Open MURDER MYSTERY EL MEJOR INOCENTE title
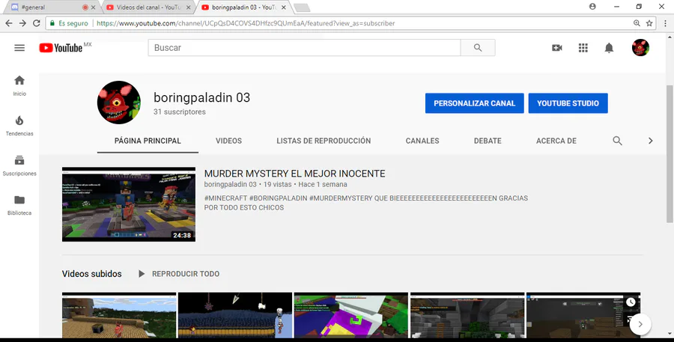The height and width of the screenshot is (342, 674). click(x=294, y=174)
